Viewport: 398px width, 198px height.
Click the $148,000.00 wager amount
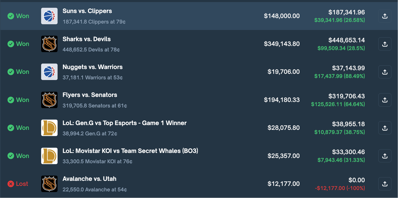[x=282, y=16]
